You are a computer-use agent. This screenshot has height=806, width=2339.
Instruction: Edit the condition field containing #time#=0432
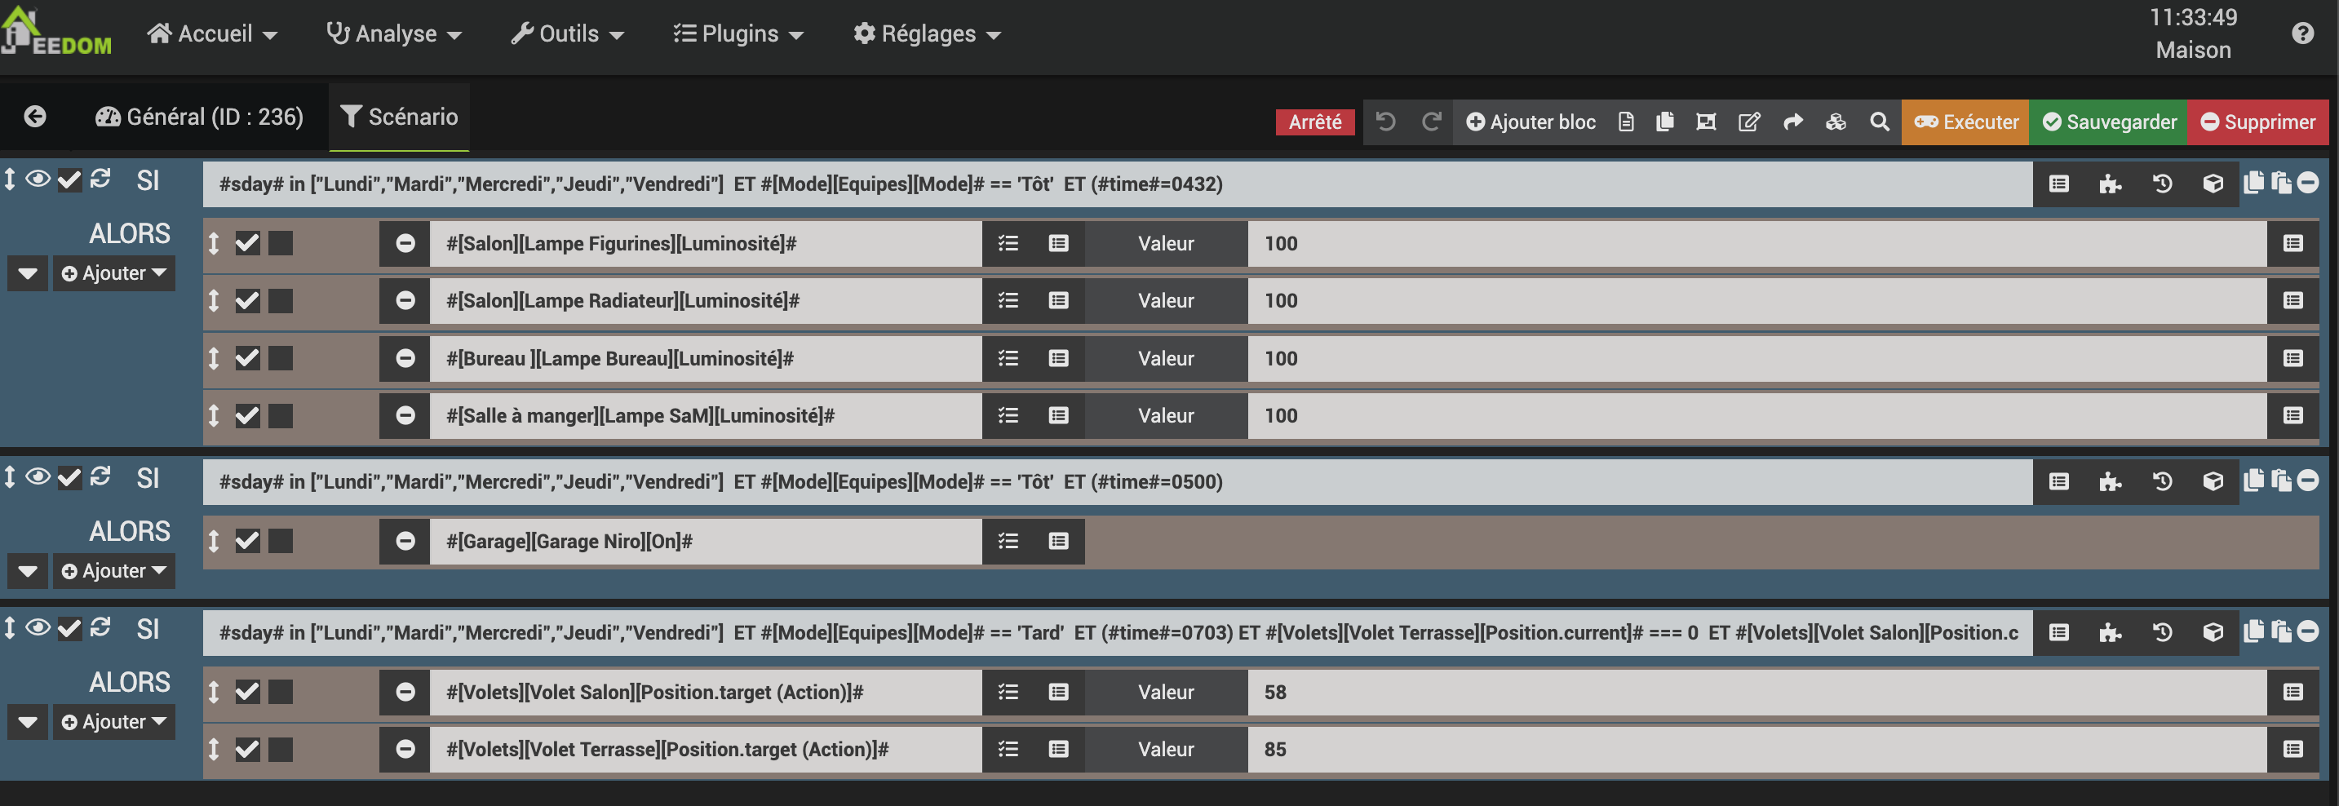point(1118,184)
